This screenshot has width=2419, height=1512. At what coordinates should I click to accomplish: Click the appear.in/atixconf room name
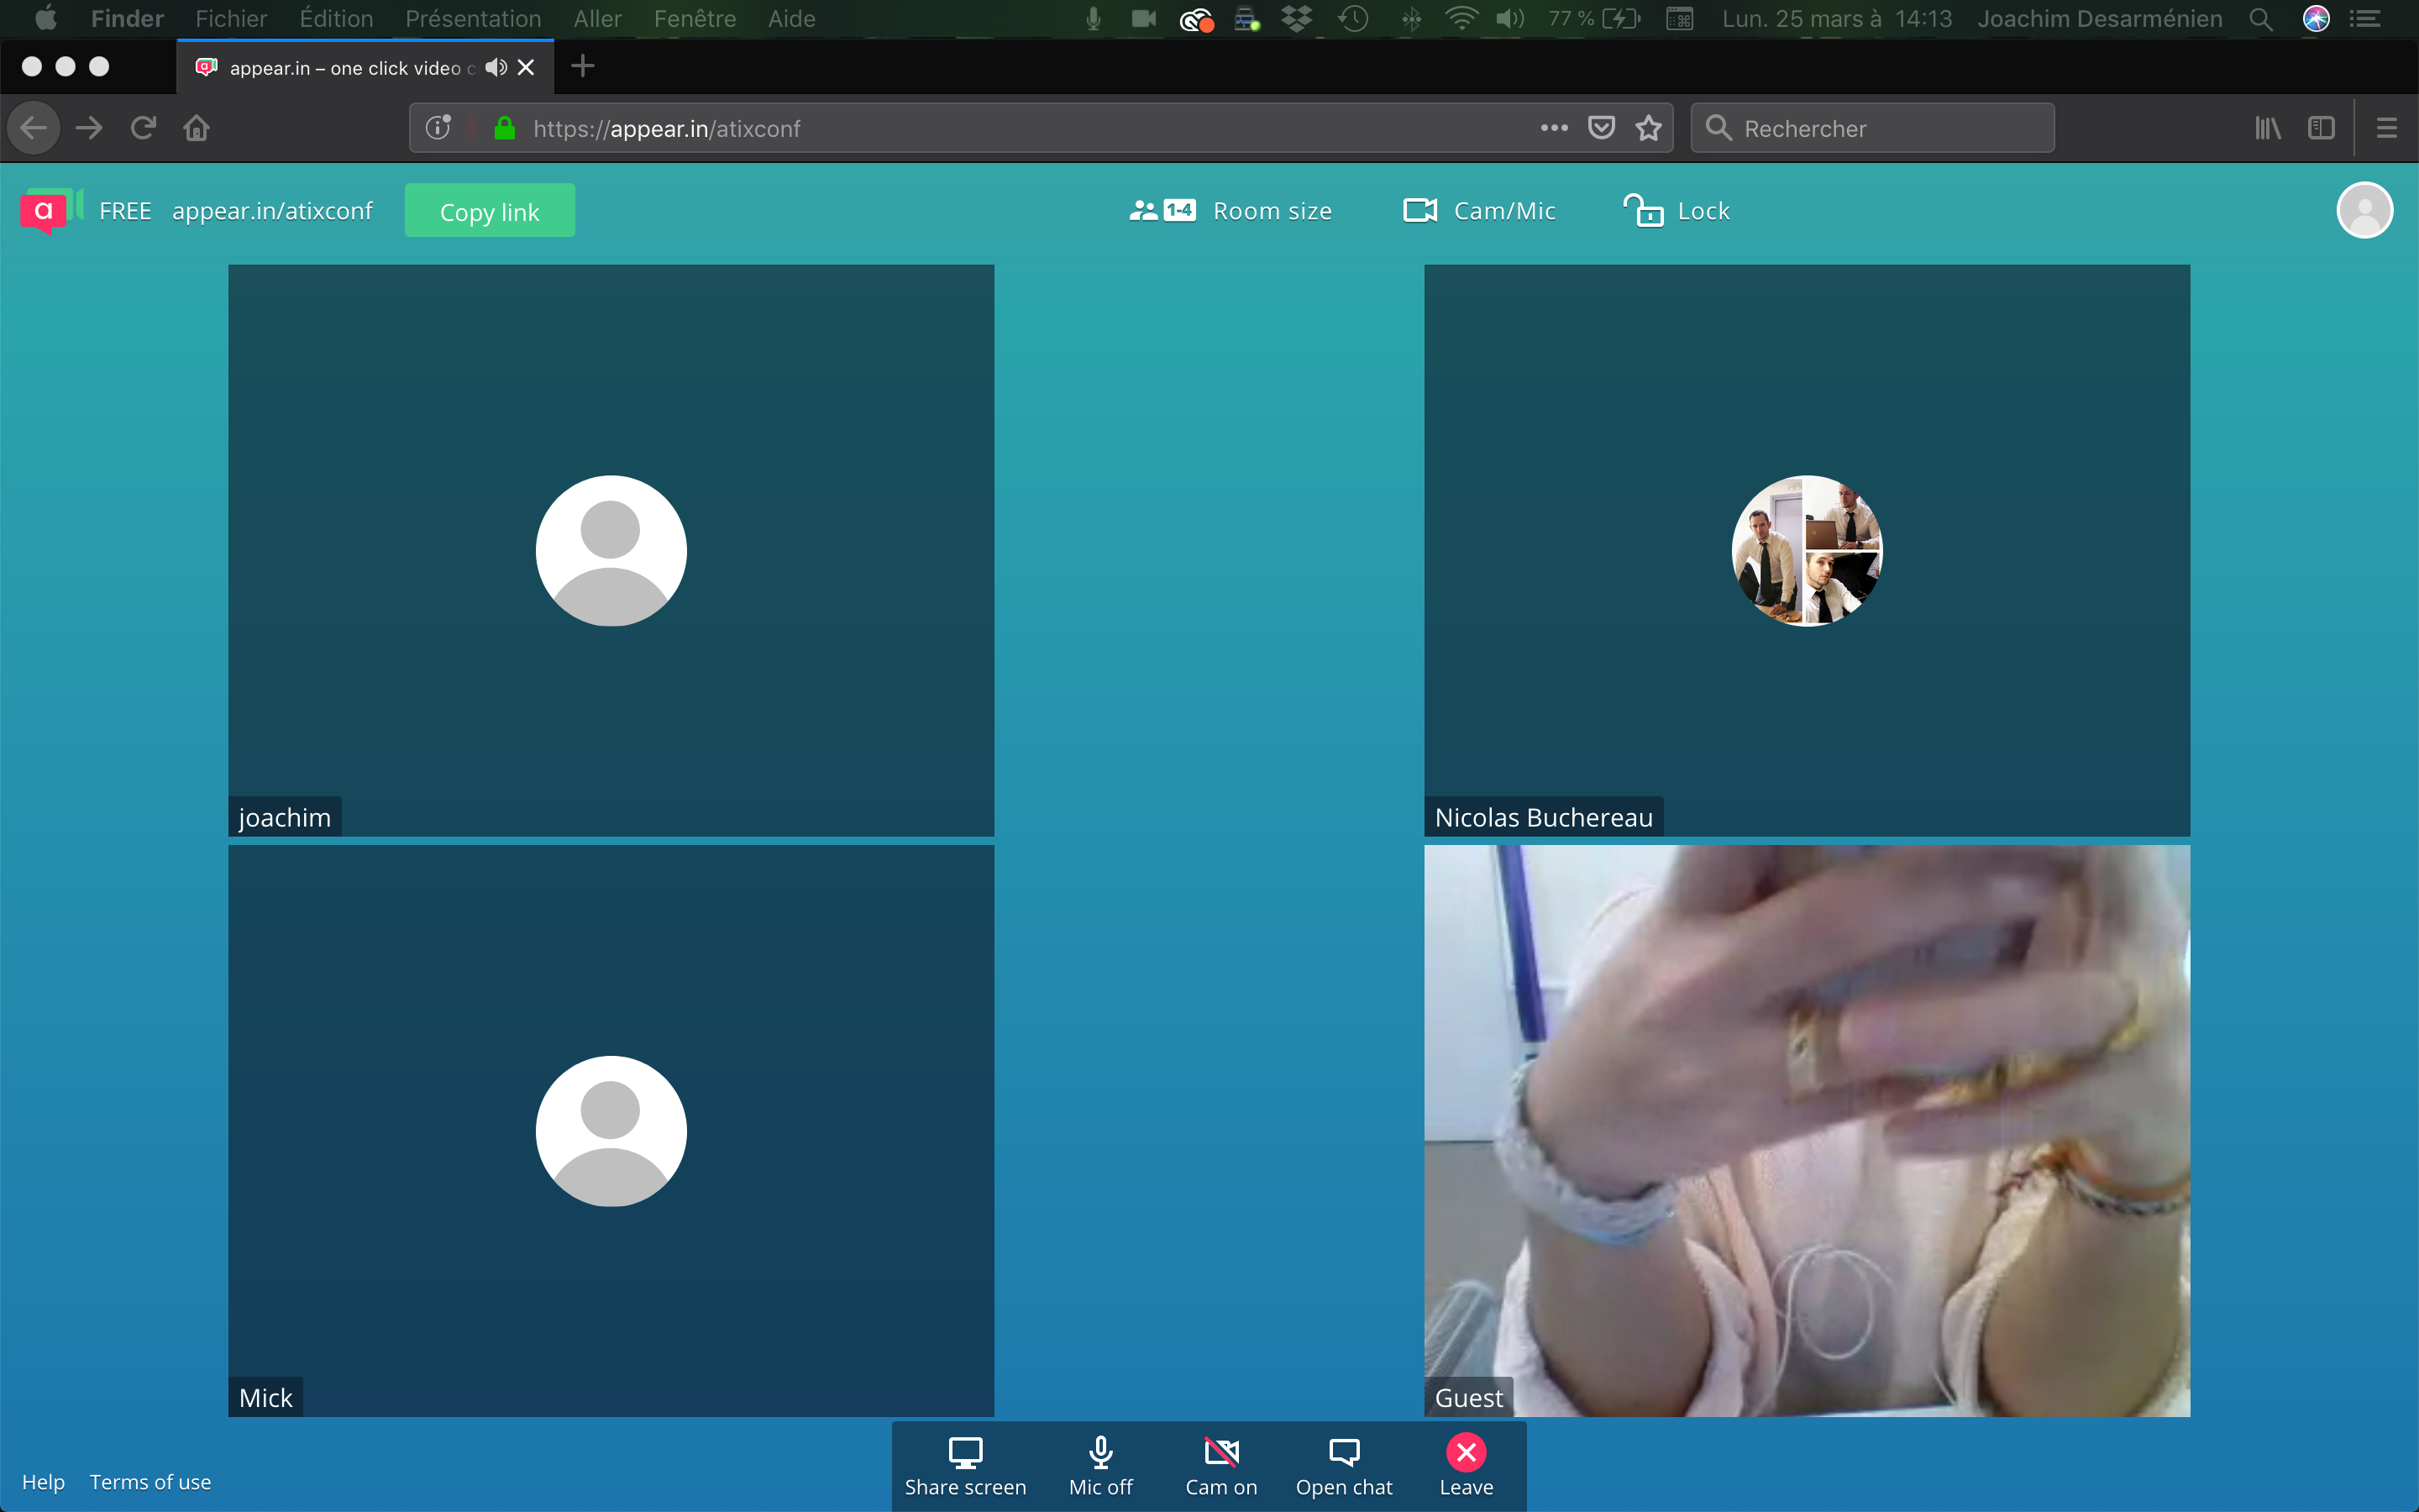[x=272, y=211]
